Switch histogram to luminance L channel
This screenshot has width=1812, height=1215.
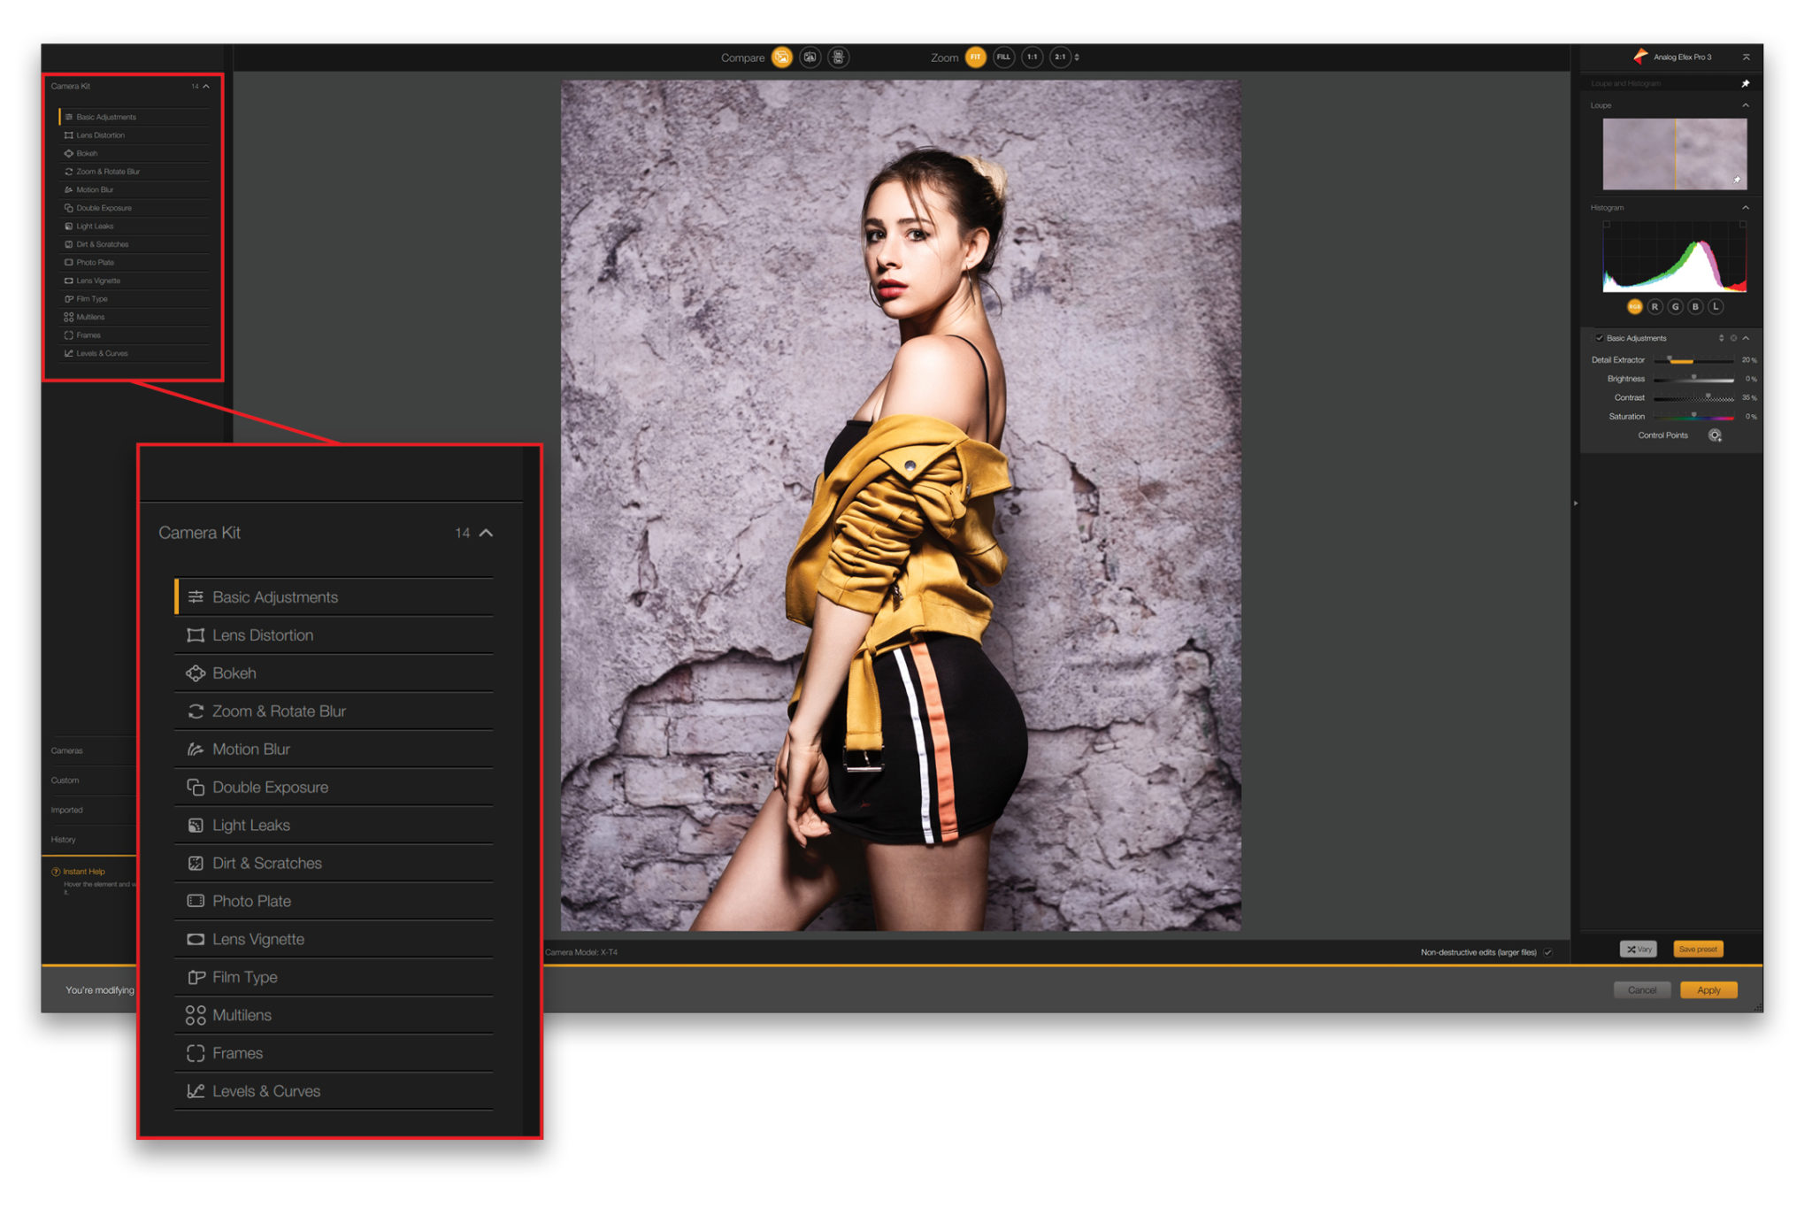(1716, 306)
